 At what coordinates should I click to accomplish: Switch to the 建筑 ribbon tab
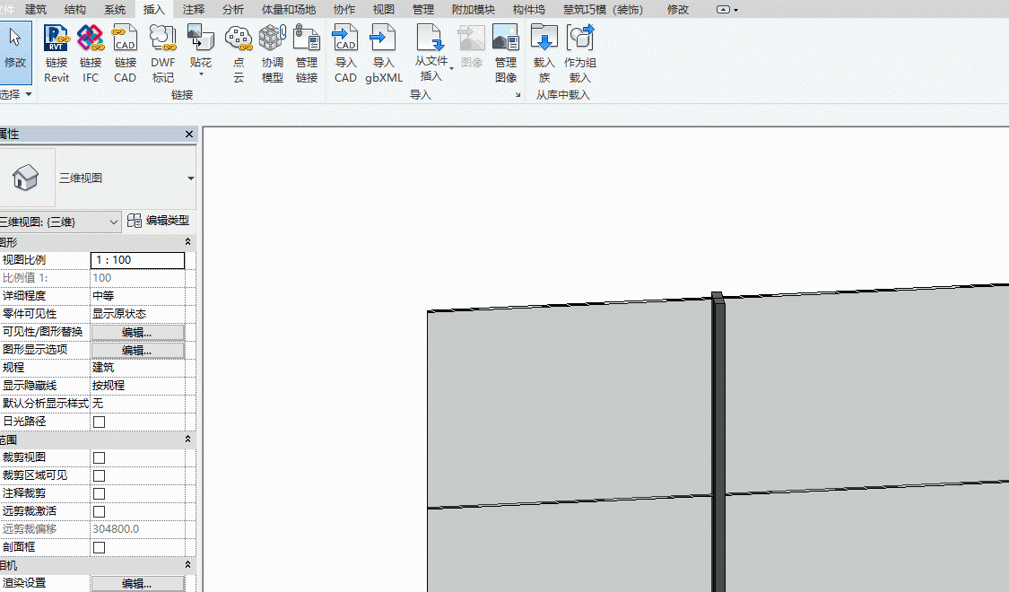36,10
